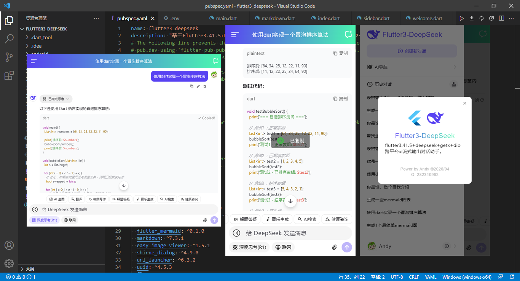Open the 已完成思考 dropdown

(x=56, y=98)
